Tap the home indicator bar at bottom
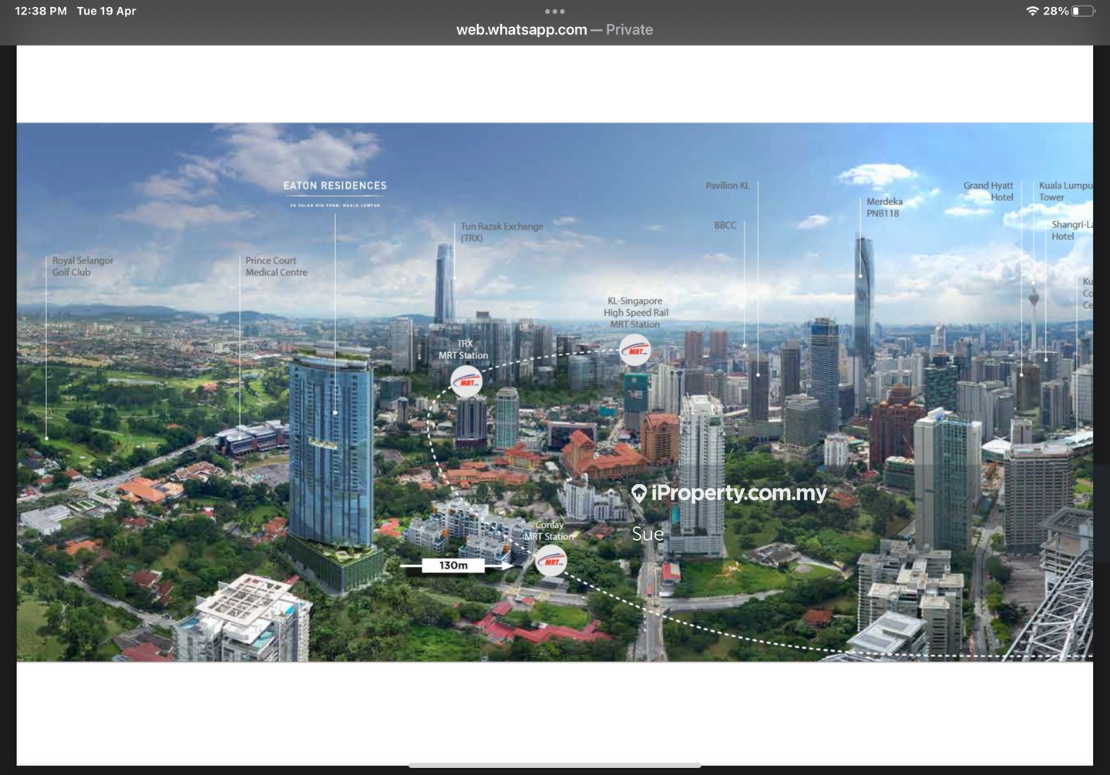This screenshot has height=775, width=1110. coord(554,765)
